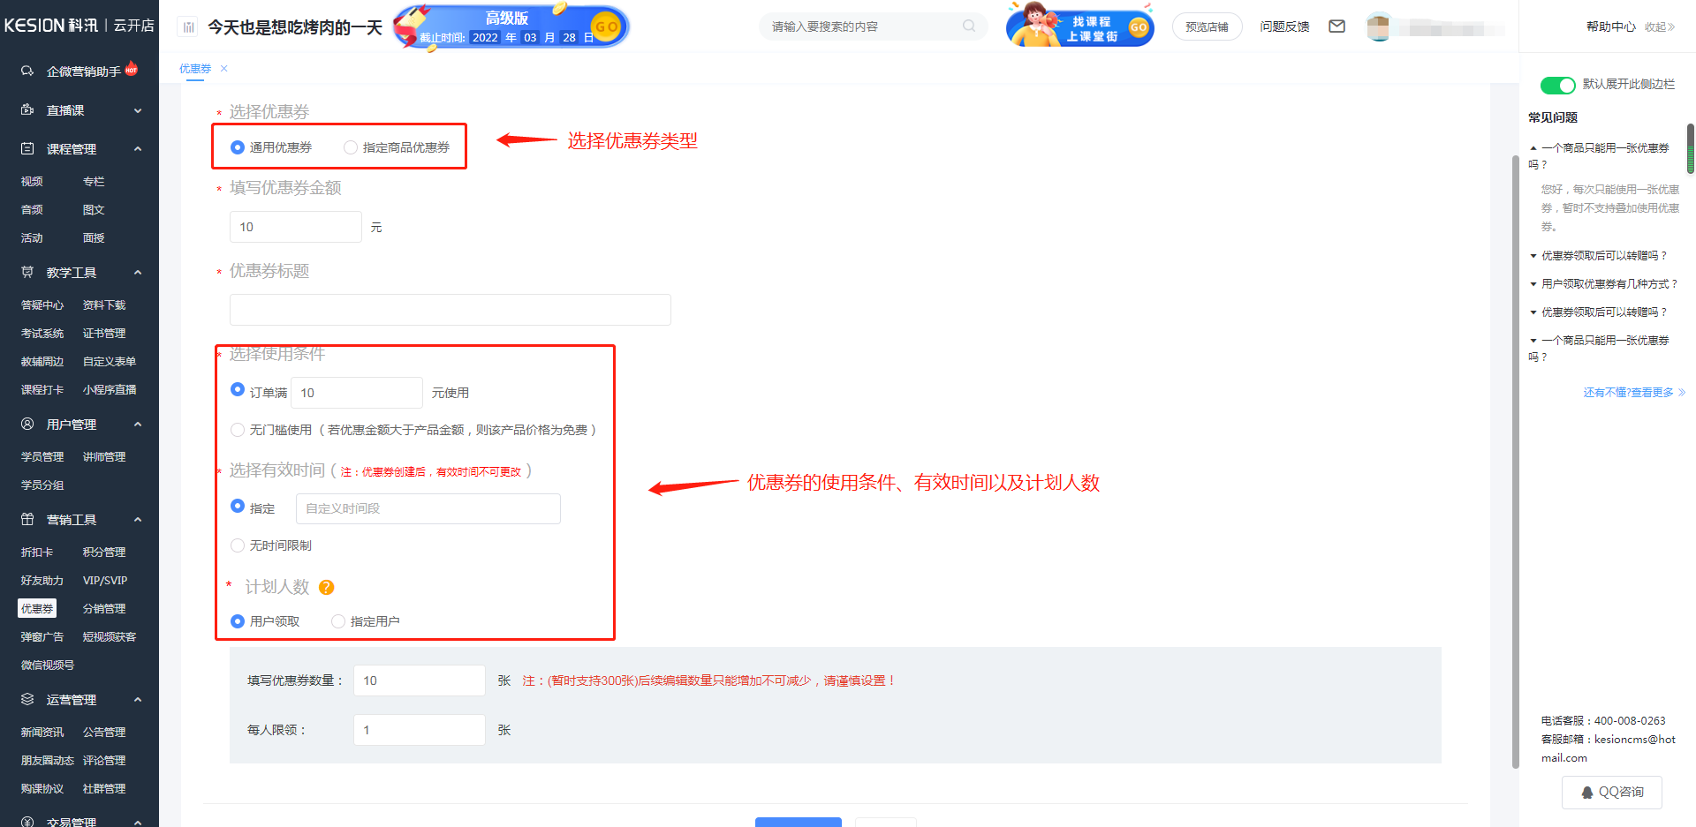1696x827 pixels.
Task: Collapse the 运营管理 section chevron
Action: coord(138,700)
